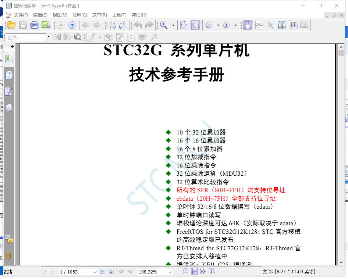348x279 pixels.
Task: Click next page button in status bar
Action: [x=103, y=271]
